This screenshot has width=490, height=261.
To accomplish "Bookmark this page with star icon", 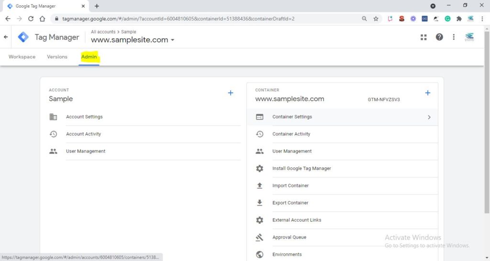I will coord(376,19).
